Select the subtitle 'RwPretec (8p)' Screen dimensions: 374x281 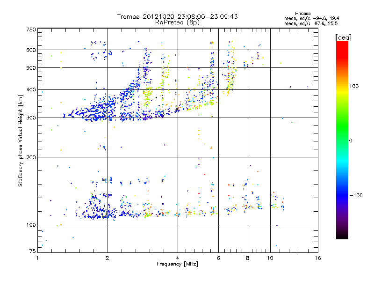(177, 22)
